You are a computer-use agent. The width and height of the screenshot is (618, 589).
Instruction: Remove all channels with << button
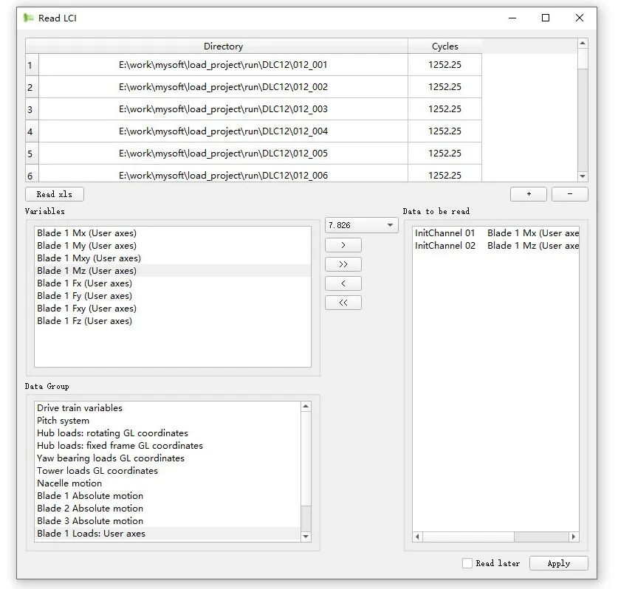[x=343, y=303]
